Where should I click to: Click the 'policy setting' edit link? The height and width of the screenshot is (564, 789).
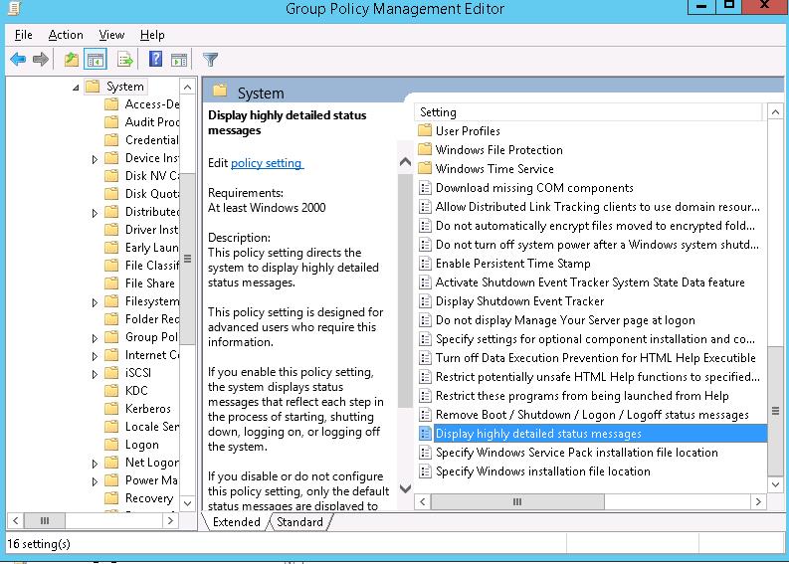tap(267, 163)
